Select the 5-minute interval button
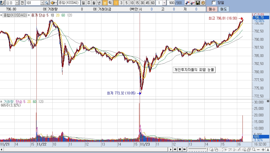Viewport: 270px width, 153px height. click(x=126, y=3)
